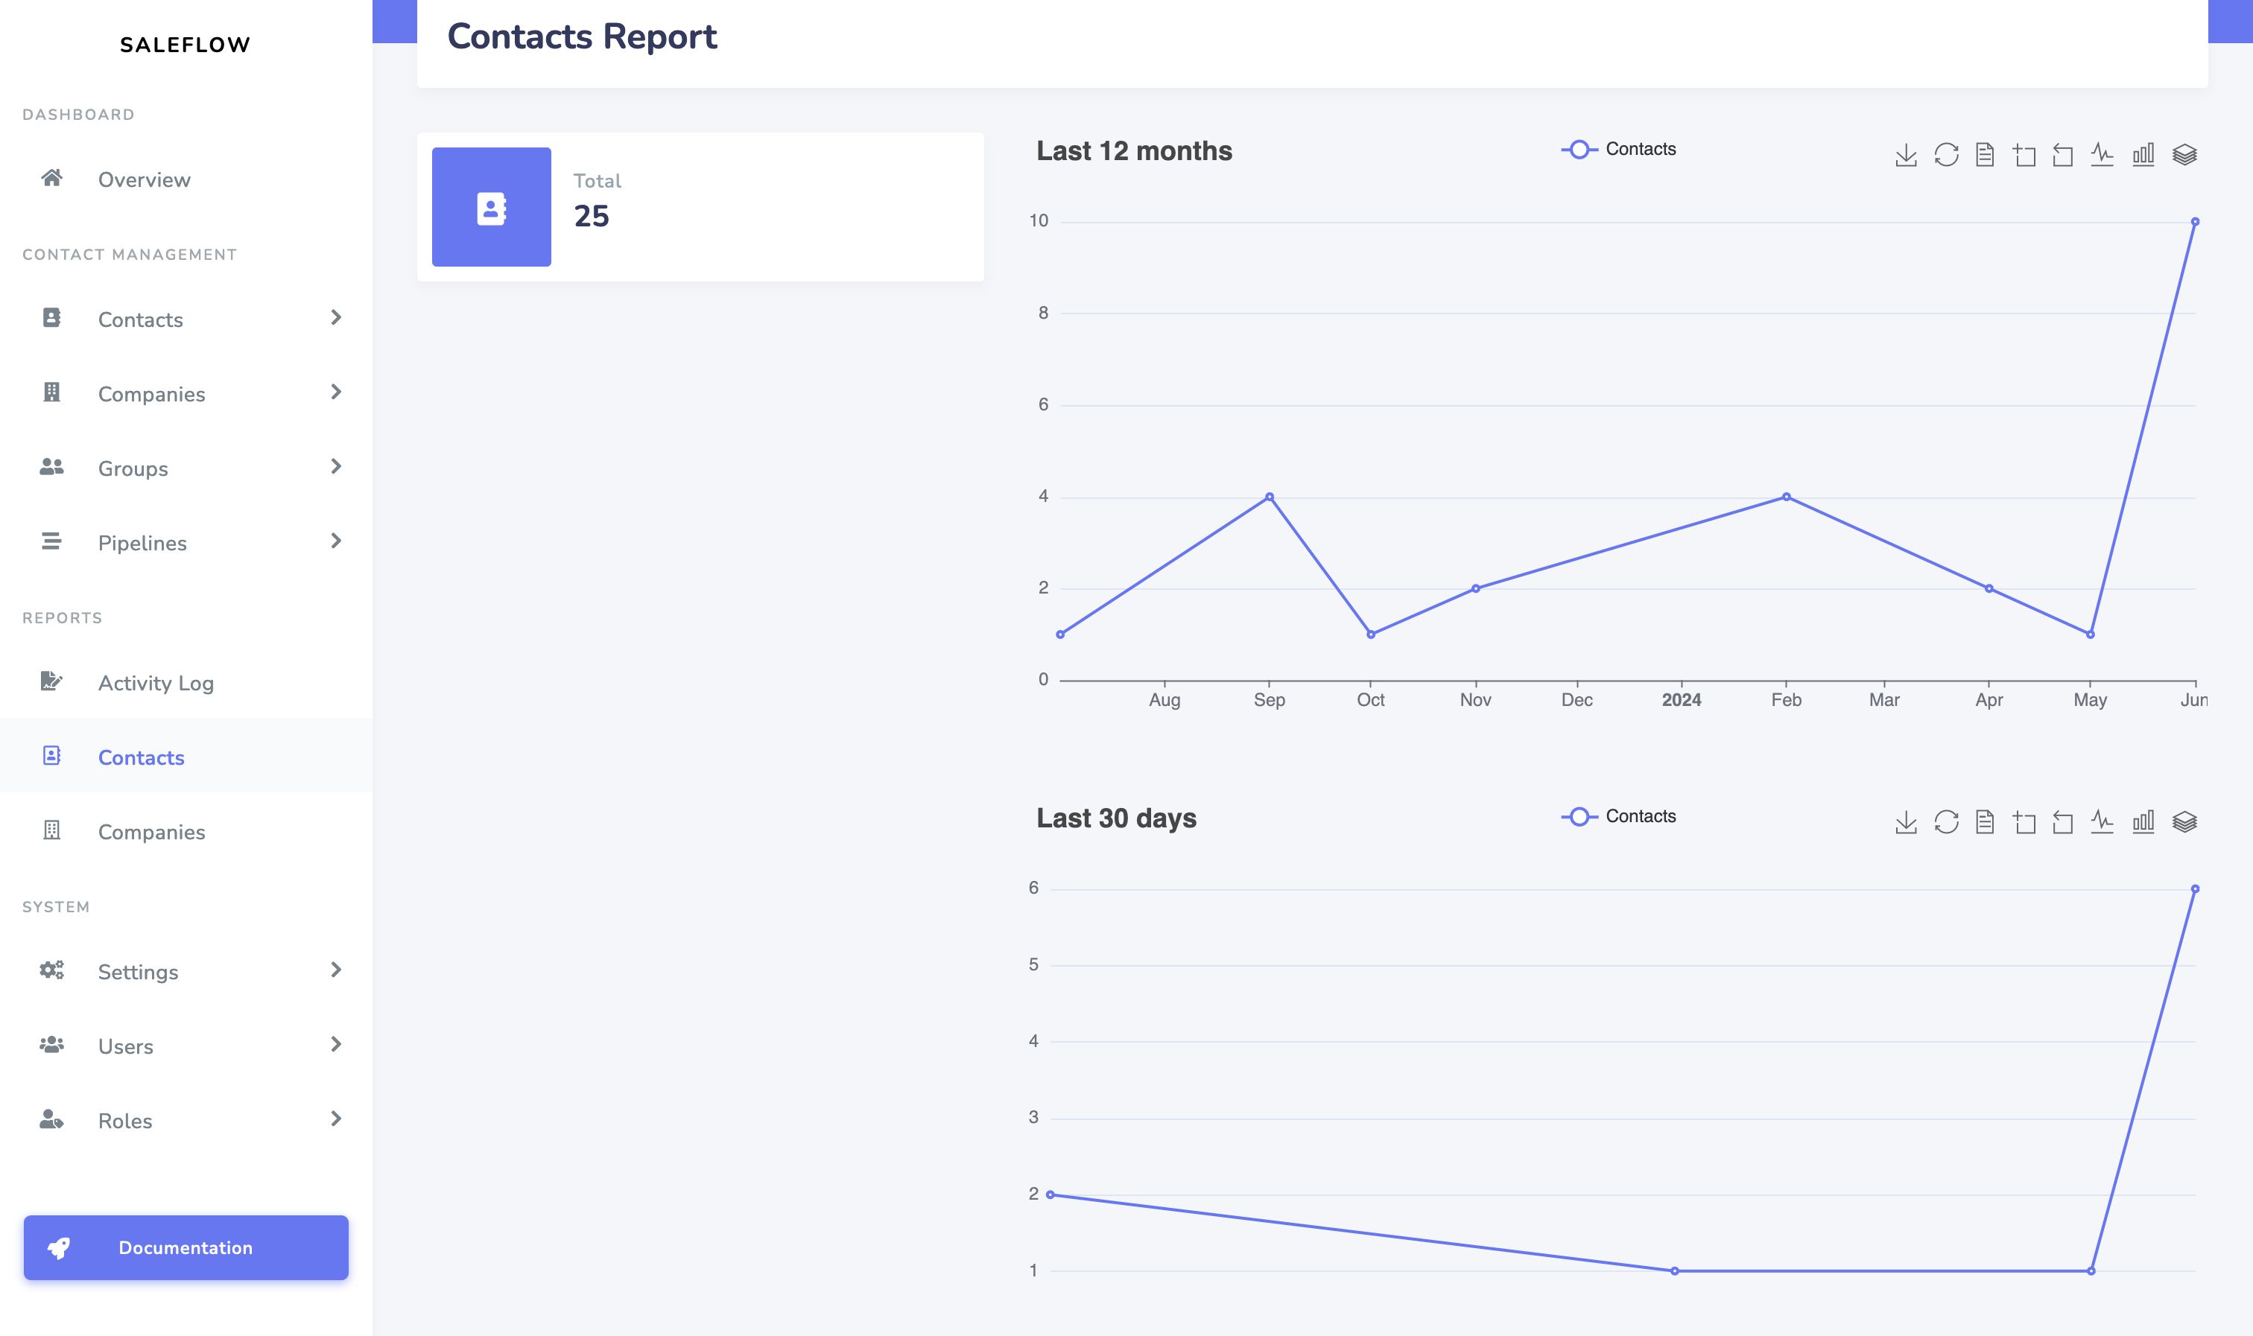Activate zoom area tool on Last 30 days chart
The width and height of the screenshot is (2253, 1336).
point(2024,821)
